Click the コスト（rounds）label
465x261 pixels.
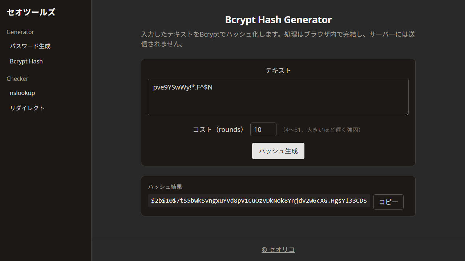tap(218, 129)
